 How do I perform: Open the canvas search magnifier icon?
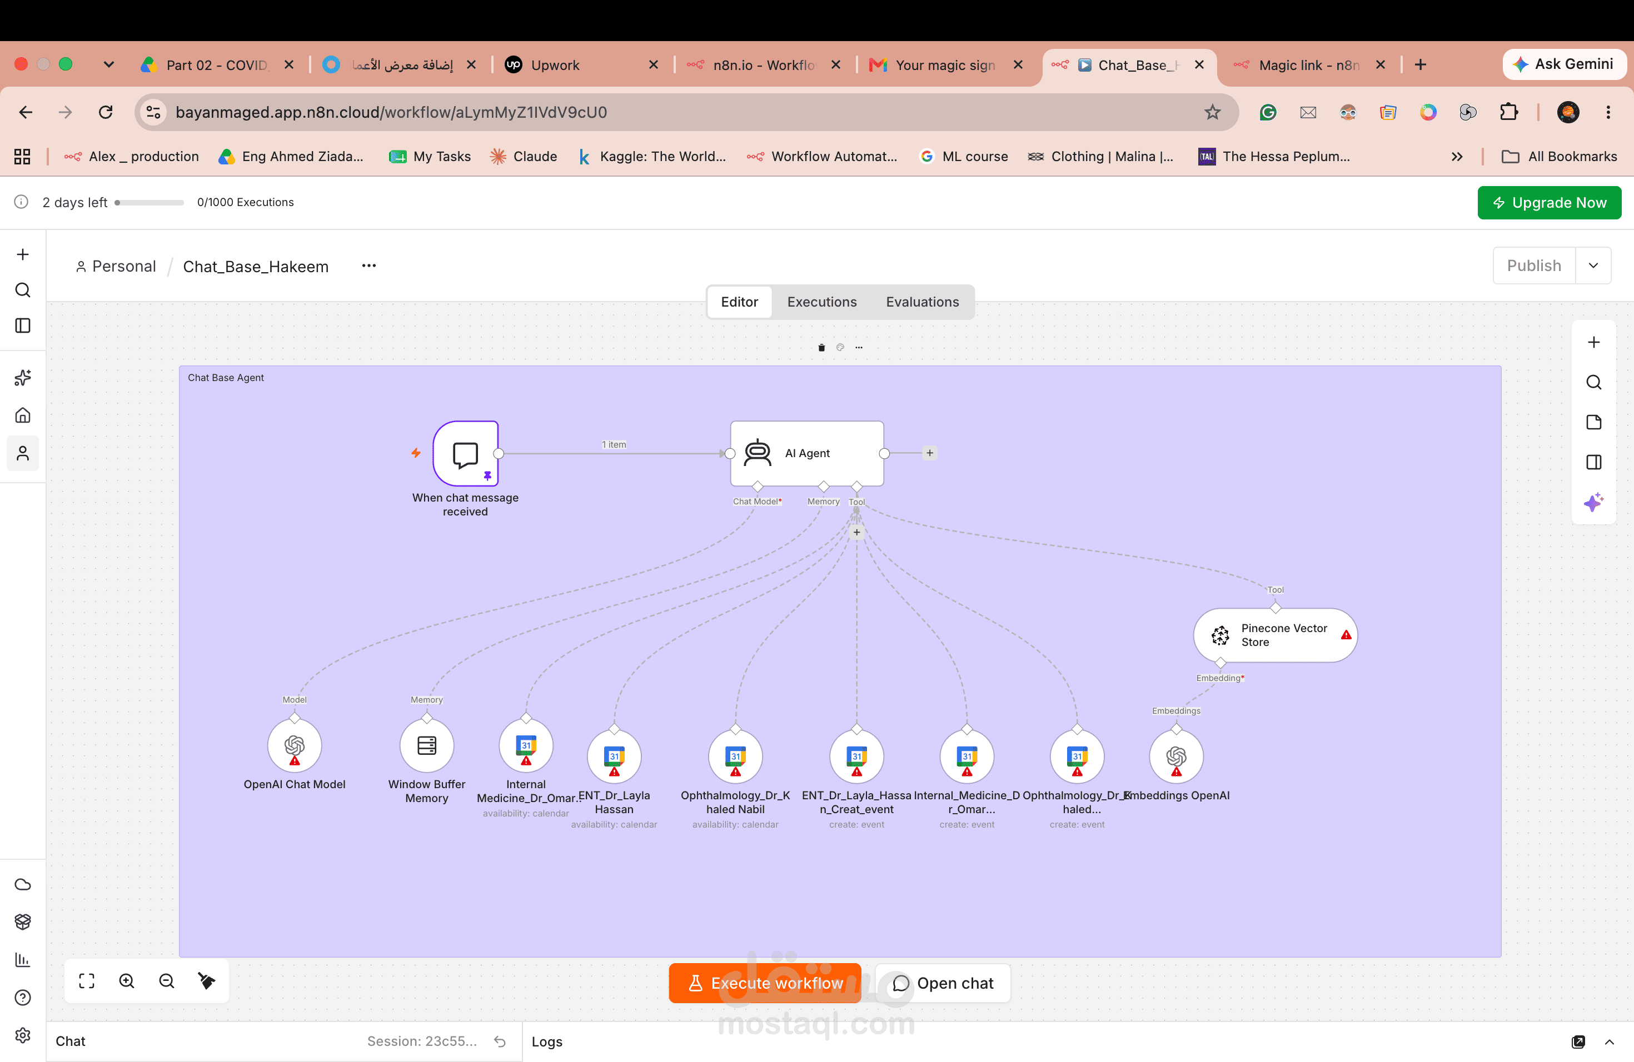pos(1593,382)
